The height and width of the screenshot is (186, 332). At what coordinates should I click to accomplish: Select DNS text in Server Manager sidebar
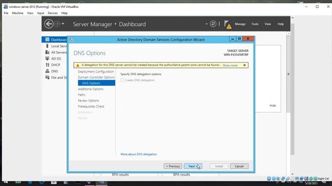(x=54, y=71)
